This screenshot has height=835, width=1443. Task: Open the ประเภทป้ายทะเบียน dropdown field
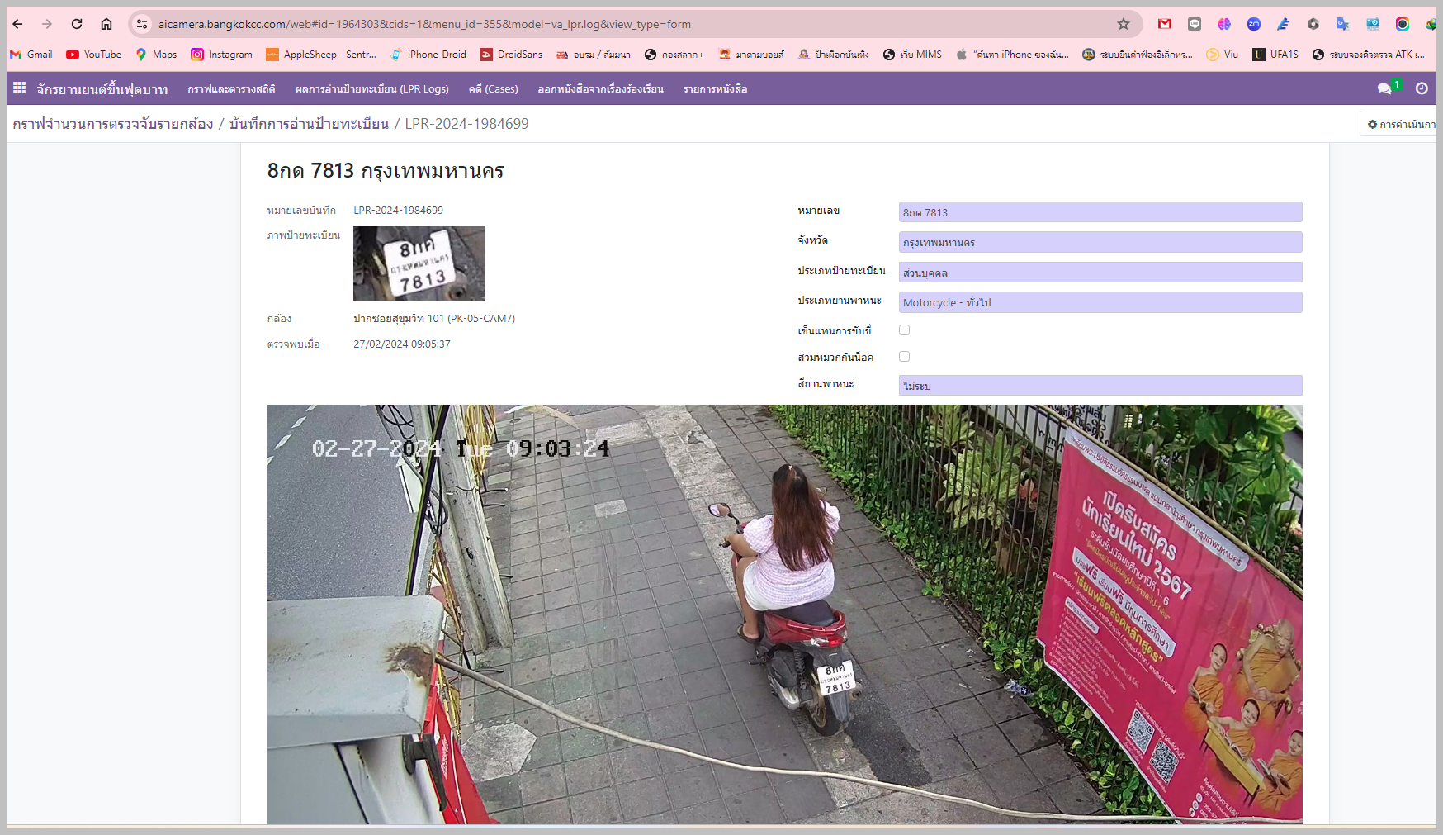(1100, 273)
